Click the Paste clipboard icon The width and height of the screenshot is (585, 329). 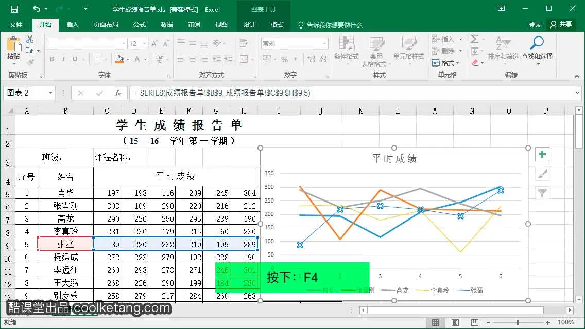click(13, 44)
